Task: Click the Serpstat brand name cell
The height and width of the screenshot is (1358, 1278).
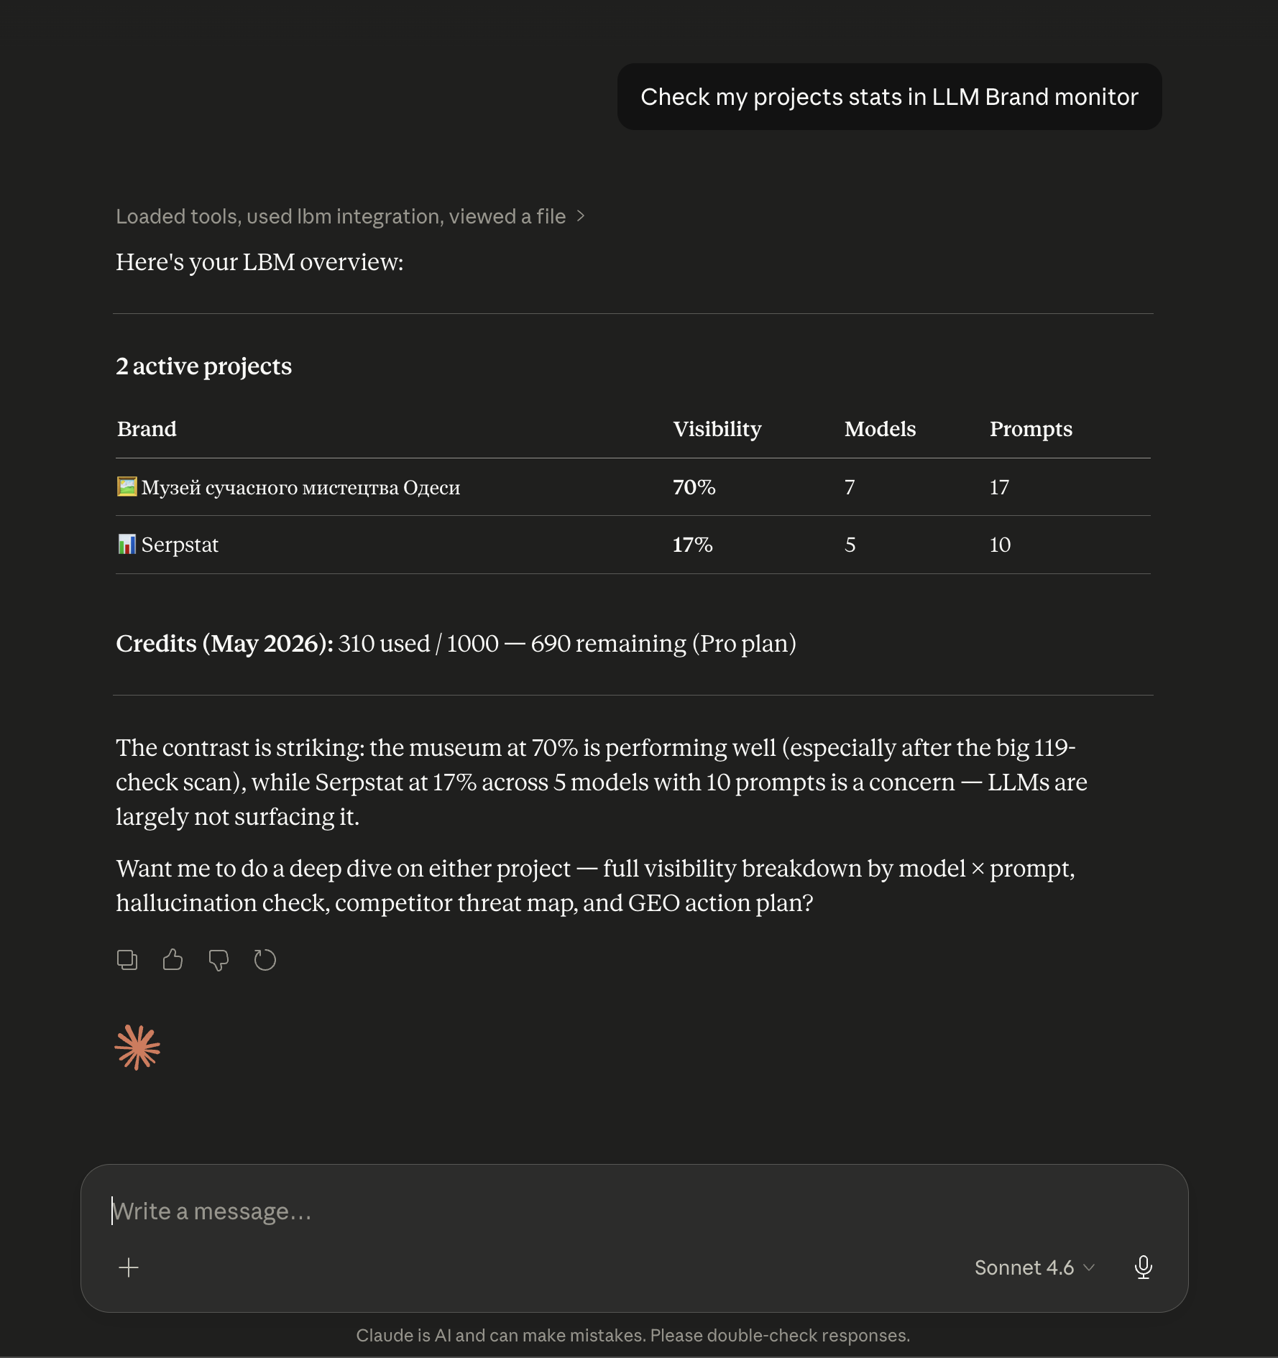Action: (180, 545)
